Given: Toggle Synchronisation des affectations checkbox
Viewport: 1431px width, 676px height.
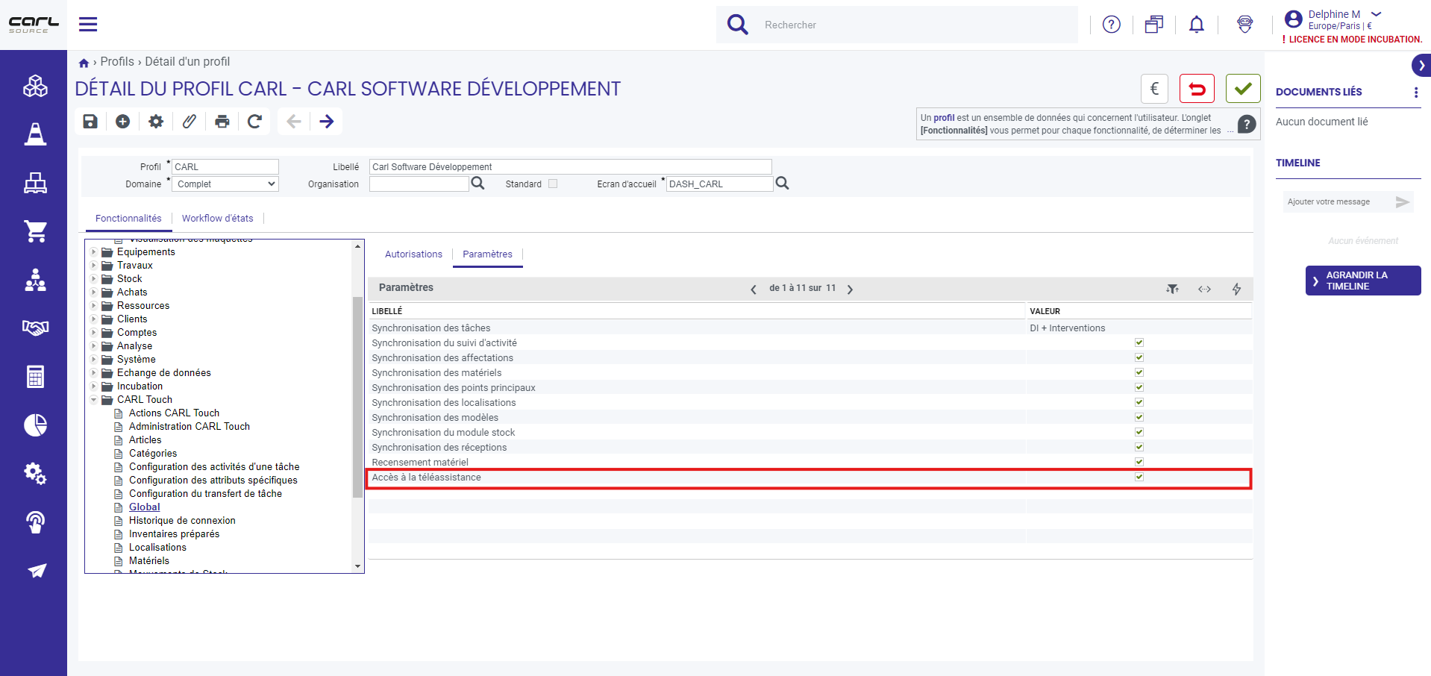Looking at the screenshot, I should pos(1139,357).
